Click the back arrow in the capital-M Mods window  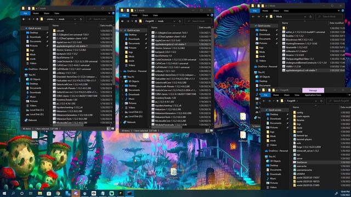(253, 16)
